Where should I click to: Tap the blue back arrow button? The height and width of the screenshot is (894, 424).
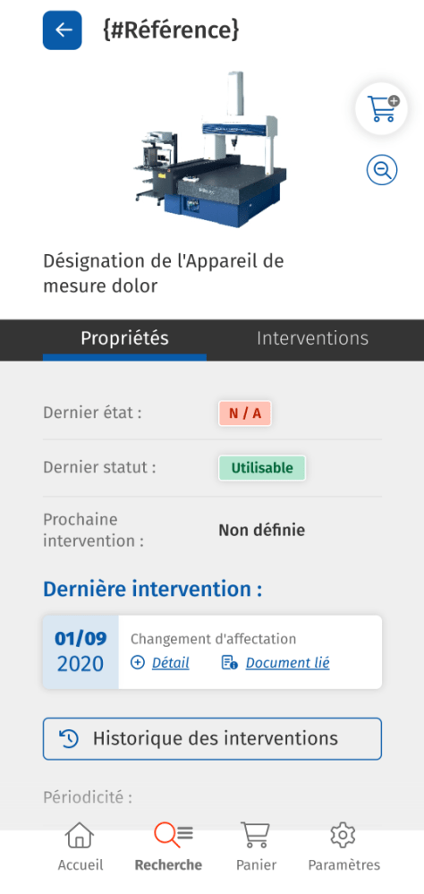coord(62,30)
